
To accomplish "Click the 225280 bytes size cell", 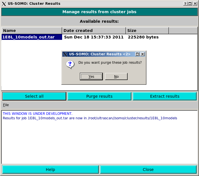I will point(143,37).
